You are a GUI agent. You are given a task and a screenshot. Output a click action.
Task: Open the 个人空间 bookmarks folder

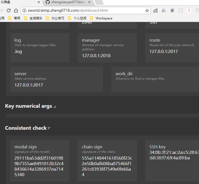[77, 18]
